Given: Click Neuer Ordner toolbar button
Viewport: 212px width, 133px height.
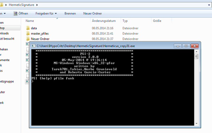Looking at the screenshot, I should click(92, 13).
